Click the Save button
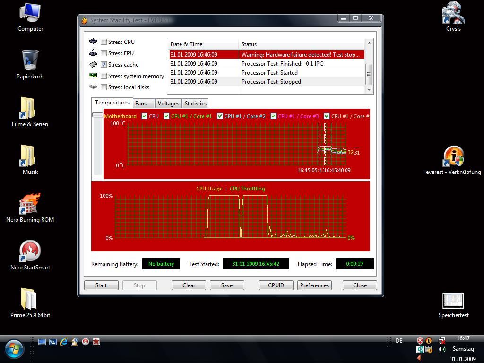484x363 pixels. pos(227,285)
